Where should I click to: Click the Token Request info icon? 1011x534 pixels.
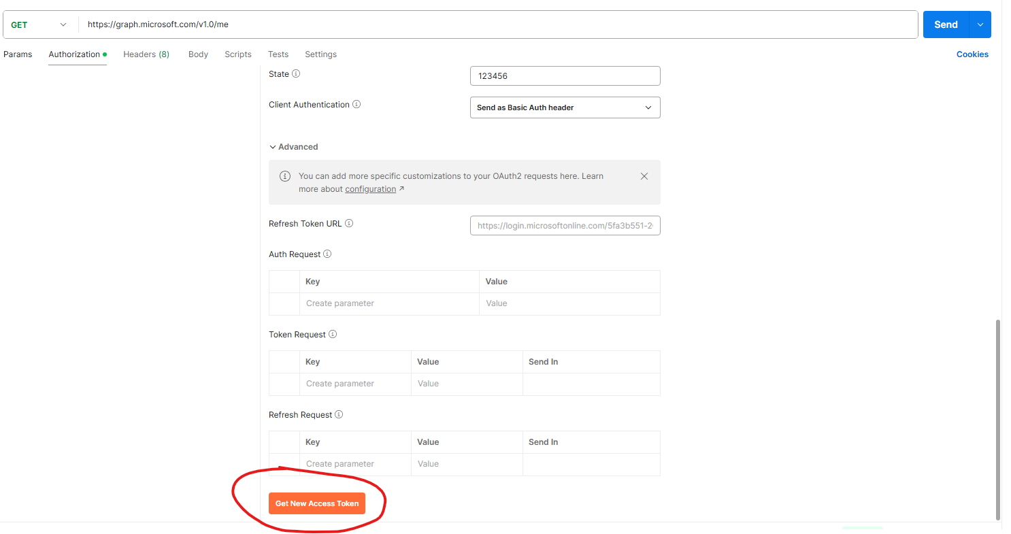click(x=333, y=333)
